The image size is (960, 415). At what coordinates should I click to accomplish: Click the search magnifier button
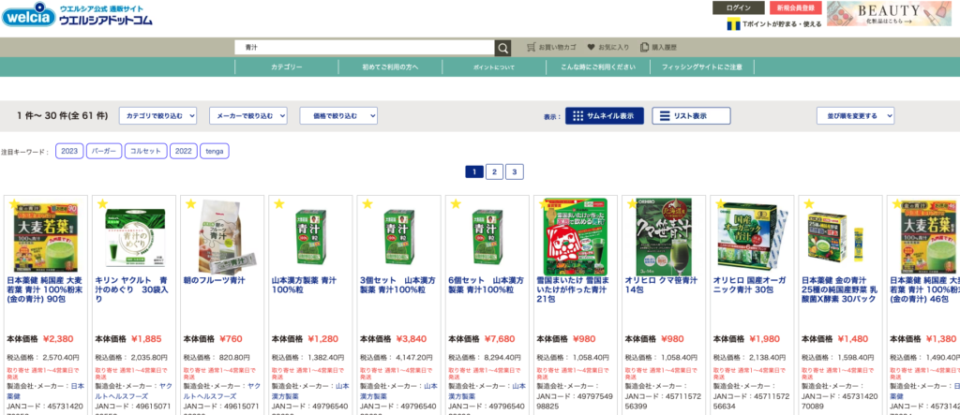pyautogui.click(x=502, y=48)
